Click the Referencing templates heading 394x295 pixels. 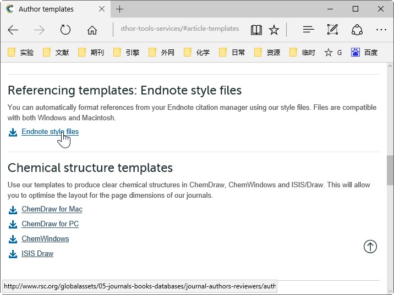(124, 90)
